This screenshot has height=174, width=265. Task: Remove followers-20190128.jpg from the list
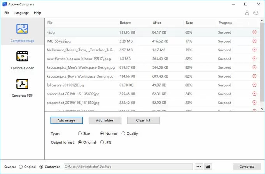click(254, 85)
